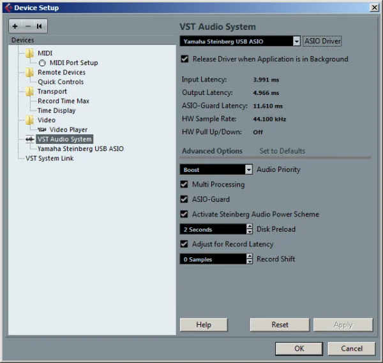Increase Record Shift with up arrow
Screen dimensions: 383x363
(249, 256)
